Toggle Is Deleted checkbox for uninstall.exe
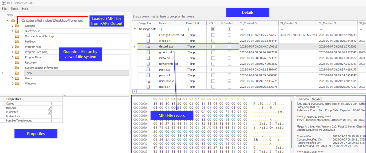 pos(229,81)
